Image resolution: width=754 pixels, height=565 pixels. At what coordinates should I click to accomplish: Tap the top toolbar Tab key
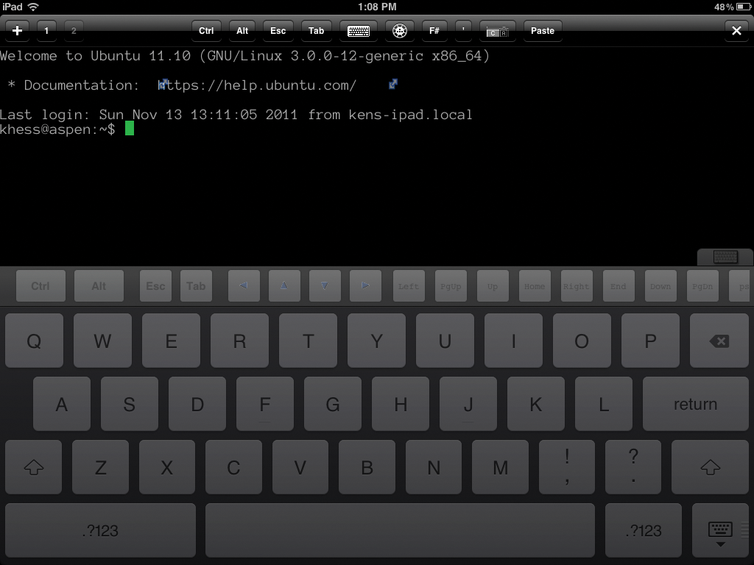(316, 31)
